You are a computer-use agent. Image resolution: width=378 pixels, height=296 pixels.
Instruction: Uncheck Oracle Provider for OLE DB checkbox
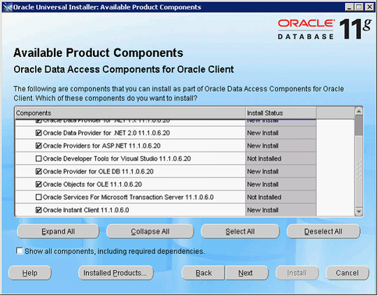38,172
